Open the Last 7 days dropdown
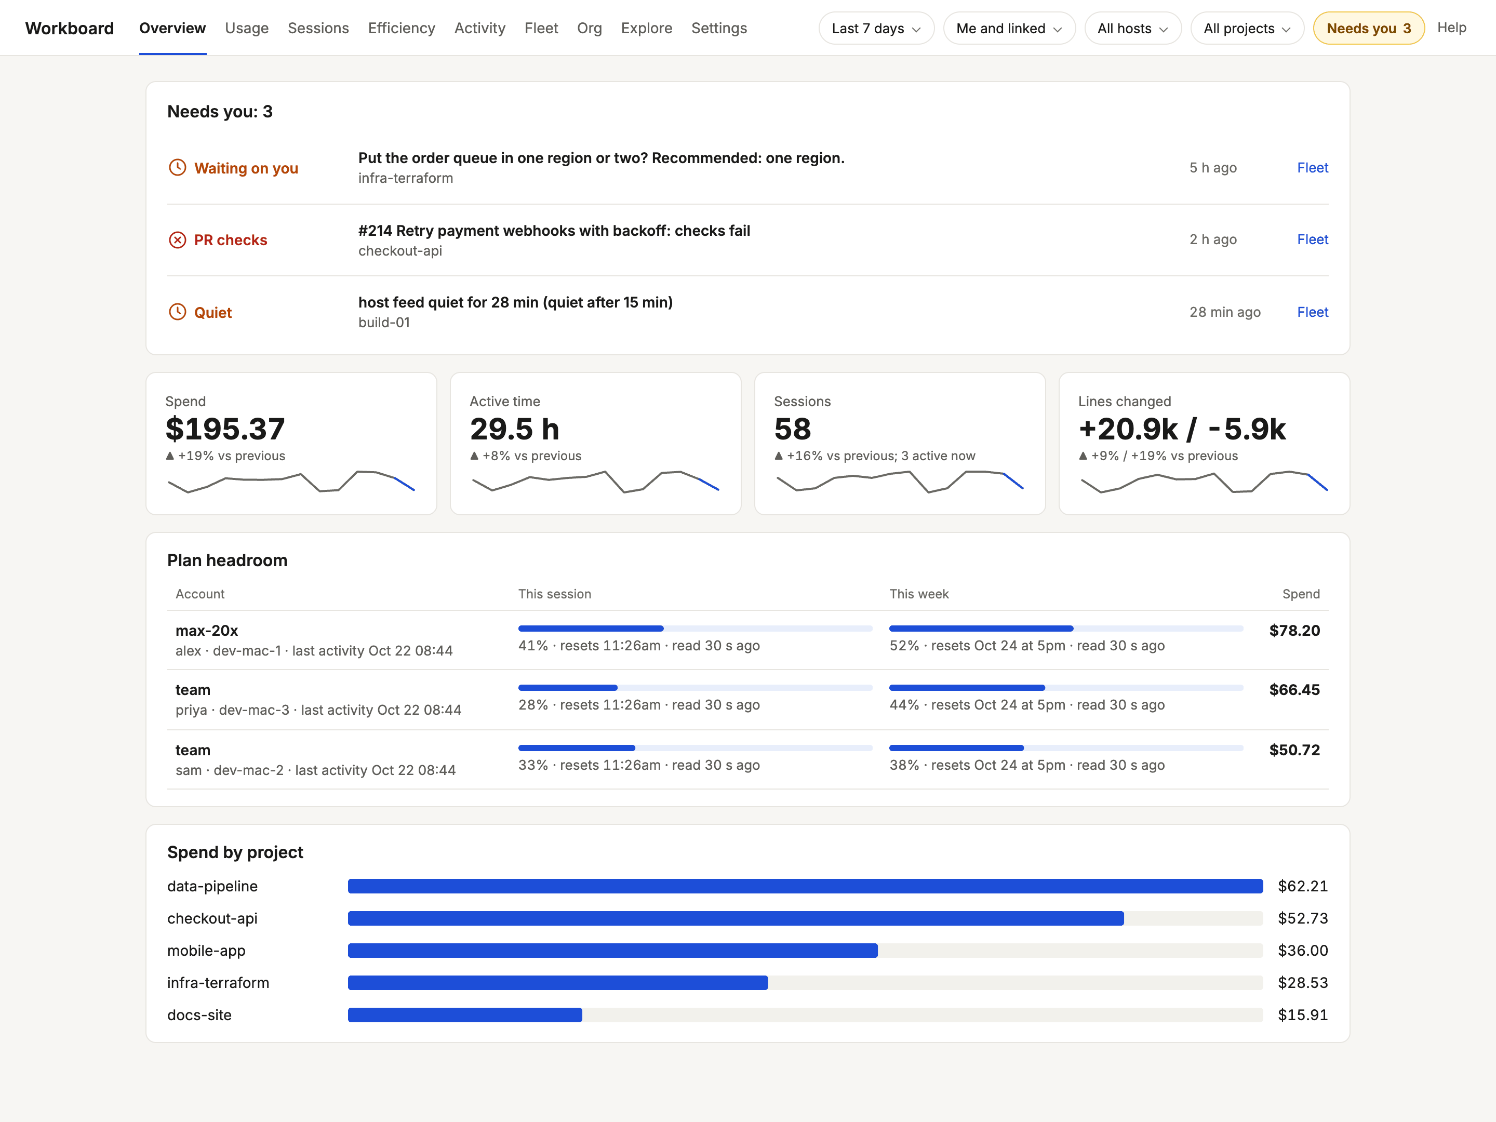 (x=876, y=29)
